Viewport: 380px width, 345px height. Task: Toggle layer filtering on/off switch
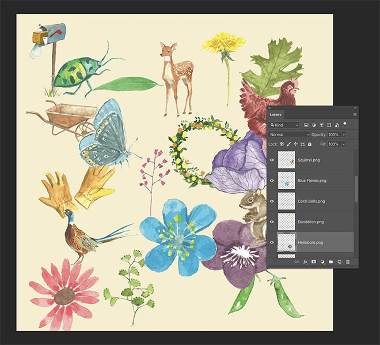[x=345, y=125]
